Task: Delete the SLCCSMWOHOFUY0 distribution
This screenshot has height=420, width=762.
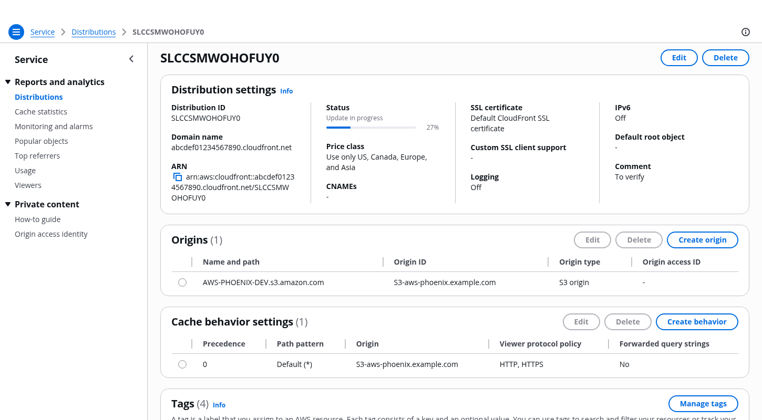Action: coord(725,58)
